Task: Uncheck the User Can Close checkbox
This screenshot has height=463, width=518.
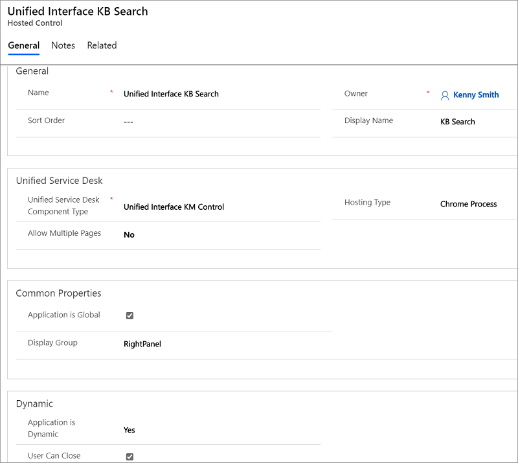Action: (x=129, y=457)
